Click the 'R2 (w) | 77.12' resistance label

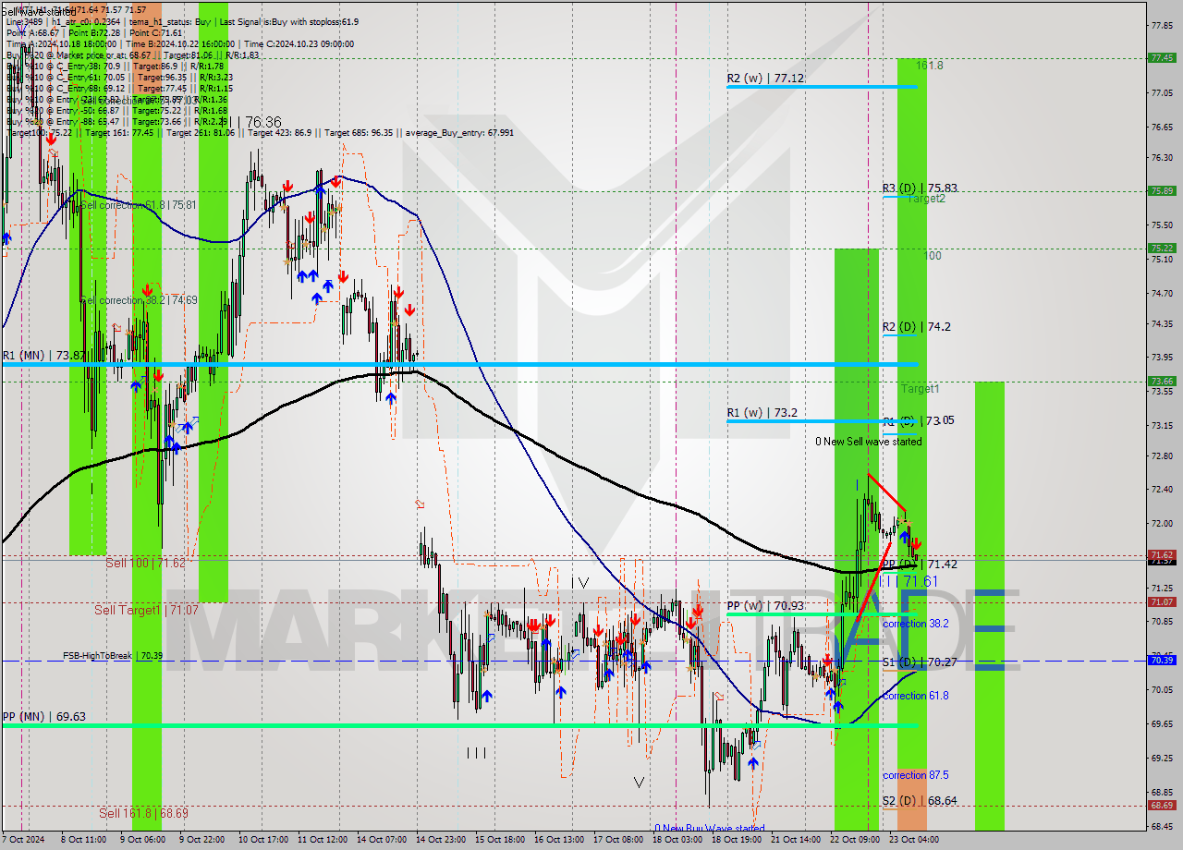(x=763, y=79)
